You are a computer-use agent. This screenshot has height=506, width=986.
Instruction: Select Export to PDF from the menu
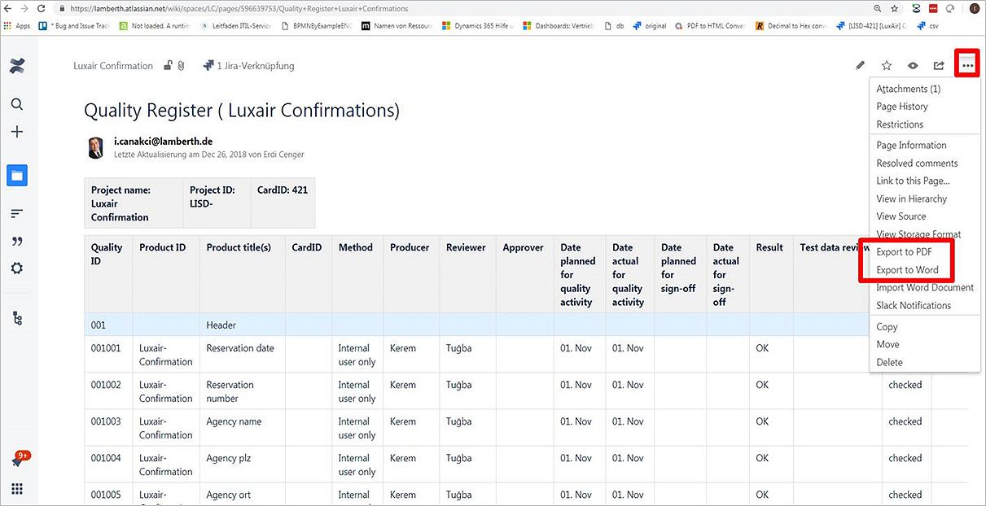tap(904, 252)
